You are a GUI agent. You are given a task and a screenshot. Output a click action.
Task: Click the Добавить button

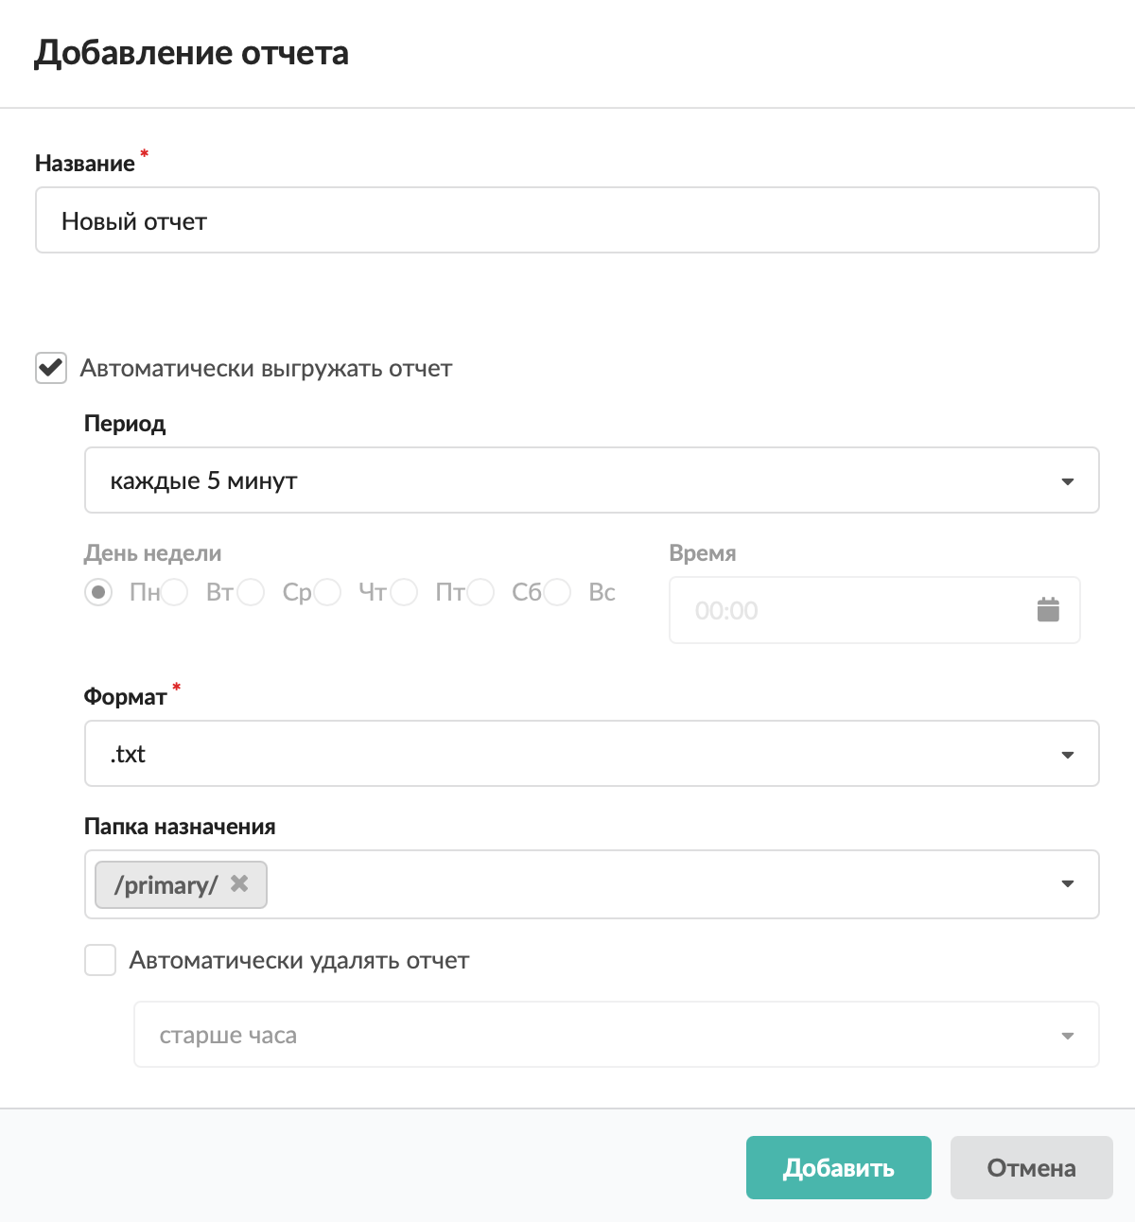(x=838, y=1168)
